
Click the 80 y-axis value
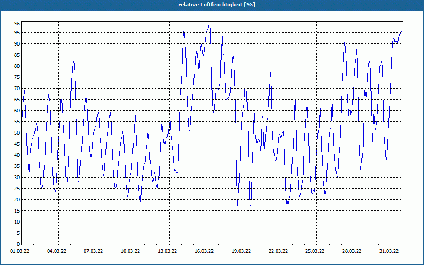[x=17, y=66]
